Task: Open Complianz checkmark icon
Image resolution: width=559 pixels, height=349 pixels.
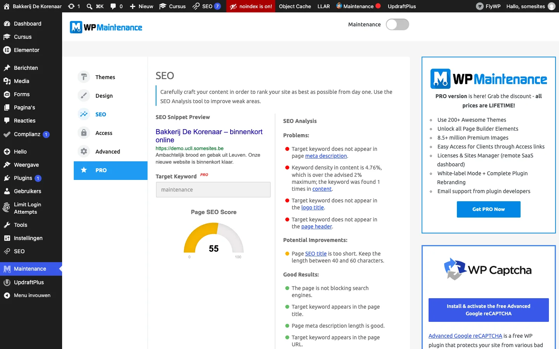Action: [7, 135]
